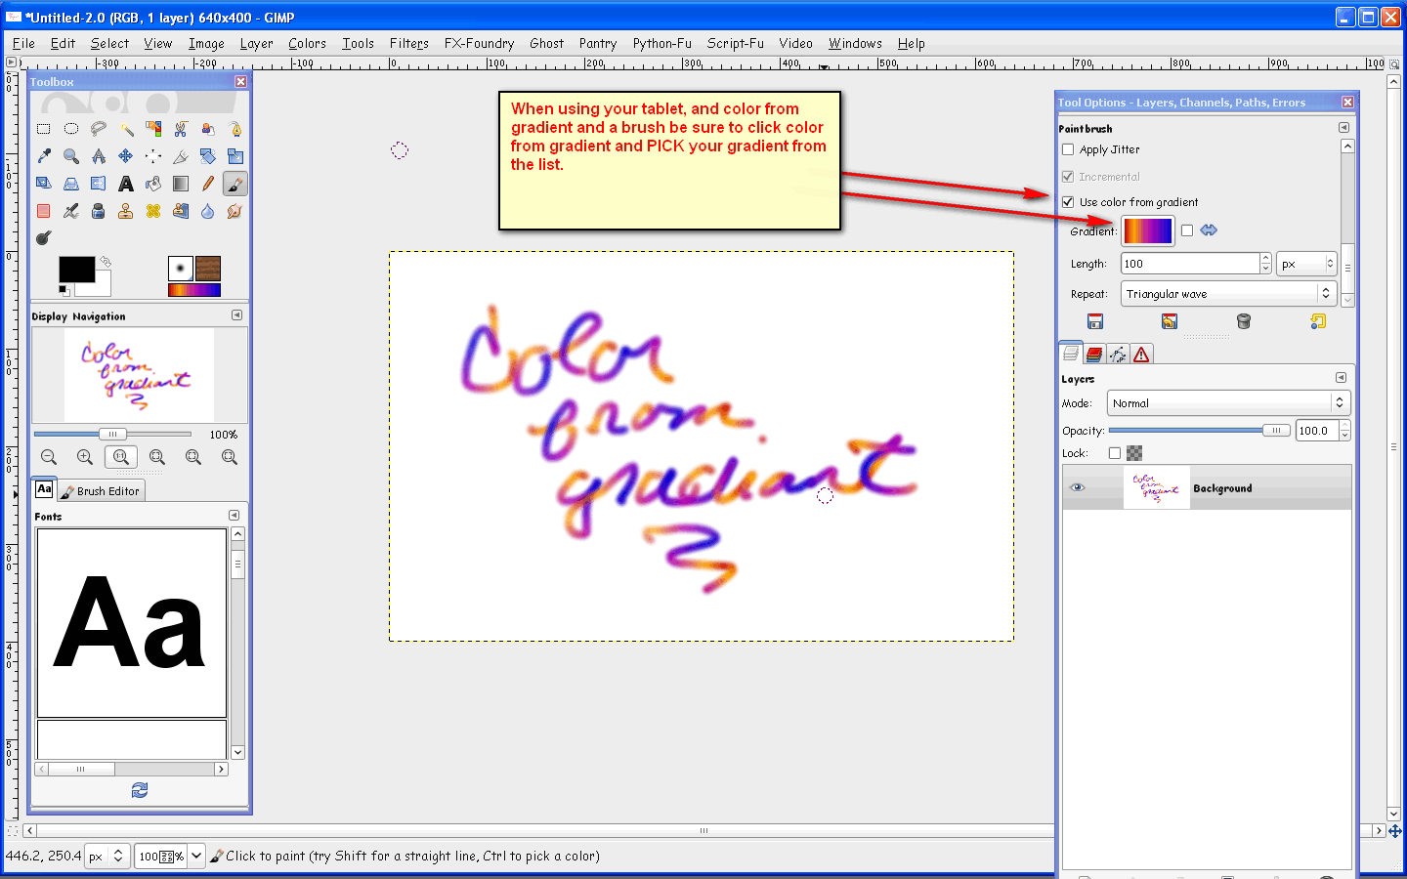Pick the Bucket Fill tool
The height and width of the screenshot is (879, 1407).
tap(153, 184)
